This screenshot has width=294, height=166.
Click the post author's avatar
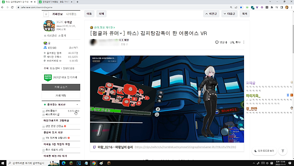click(93, 42)
